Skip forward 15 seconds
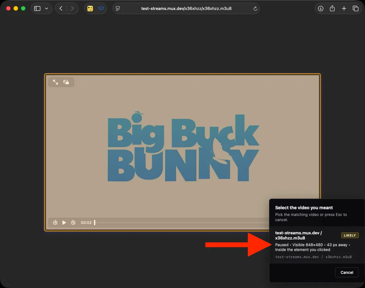The height and width of the screenshot is (288, 365). [73, 222]
